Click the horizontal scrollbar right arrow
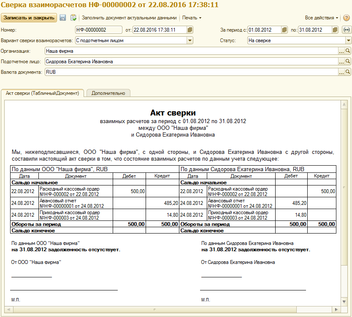Viewport: 352px width, 317px height. click(x=336, y=309)
